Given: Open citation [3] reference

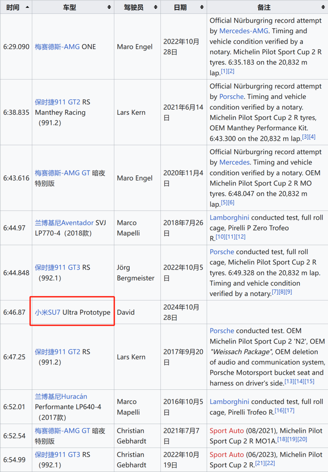Looking at the screenshot, I should 305,137.
